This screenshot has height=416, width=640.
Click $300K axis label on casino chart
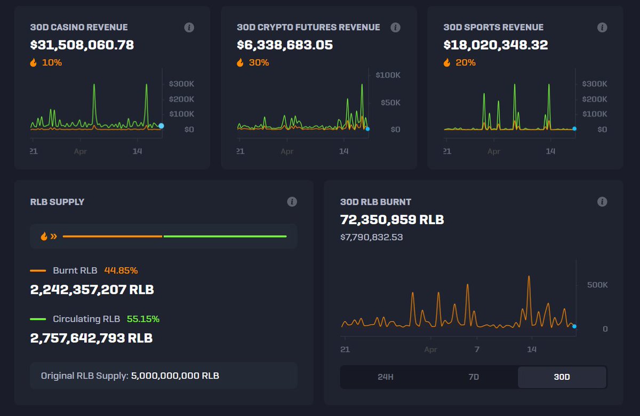182,84
